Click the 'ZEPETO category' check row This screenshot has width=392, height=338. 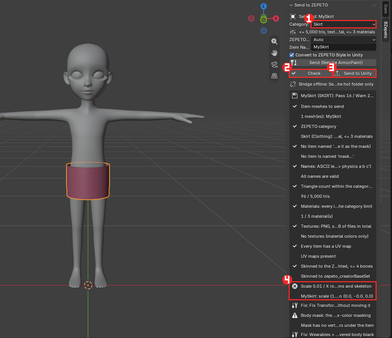(333, 126)
